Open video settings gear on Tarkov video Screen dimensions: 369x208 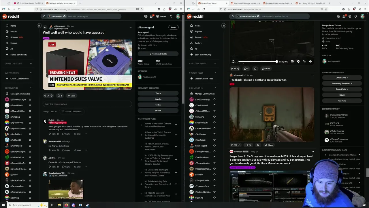[x=298, y=61]
